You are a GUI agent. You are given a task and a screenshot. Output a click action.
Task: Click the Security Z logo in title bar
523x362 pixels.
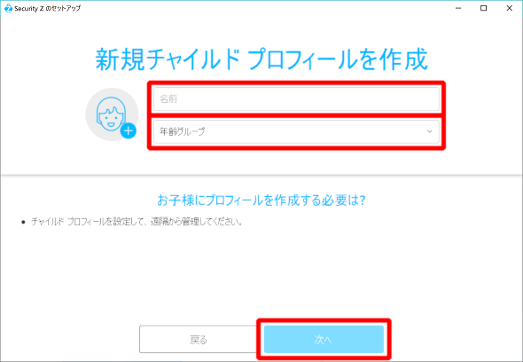(8, 8)
